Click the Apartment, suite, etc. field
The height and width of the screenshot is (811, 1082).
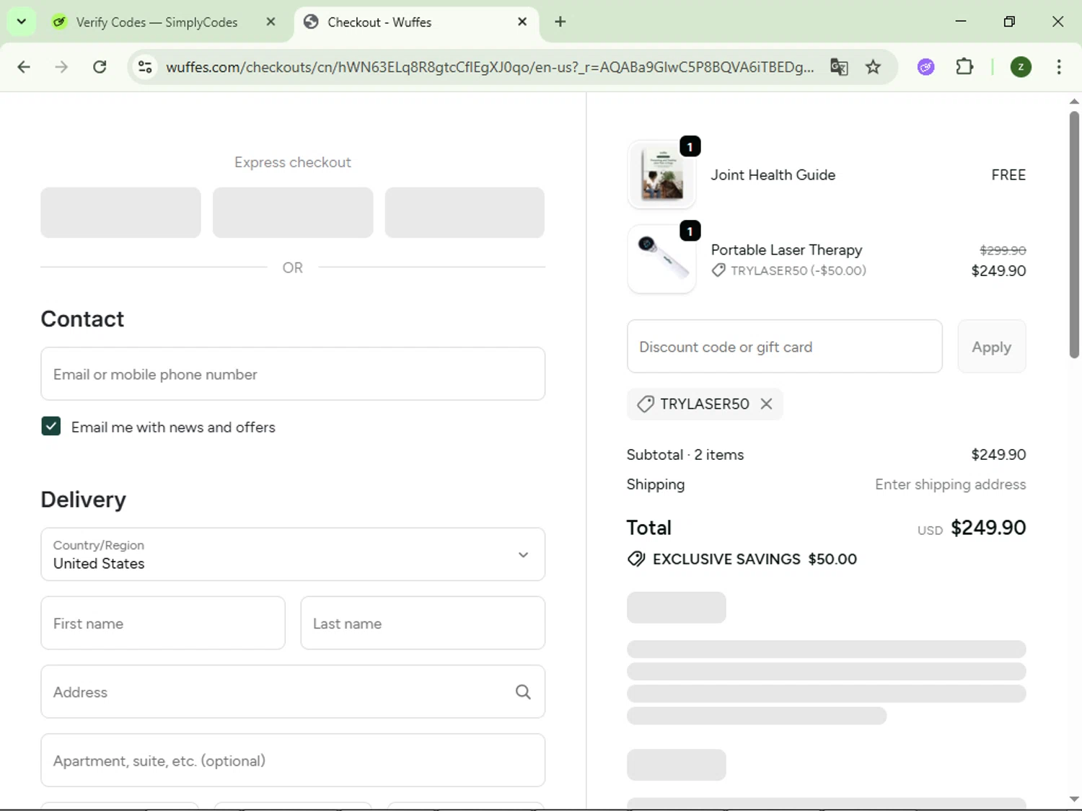coord(293,761)
